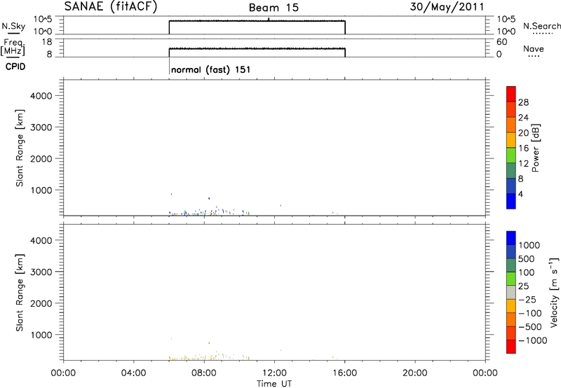Click the N.Sky label
This screenshot has height=388, width=561.
coord(13,26)
